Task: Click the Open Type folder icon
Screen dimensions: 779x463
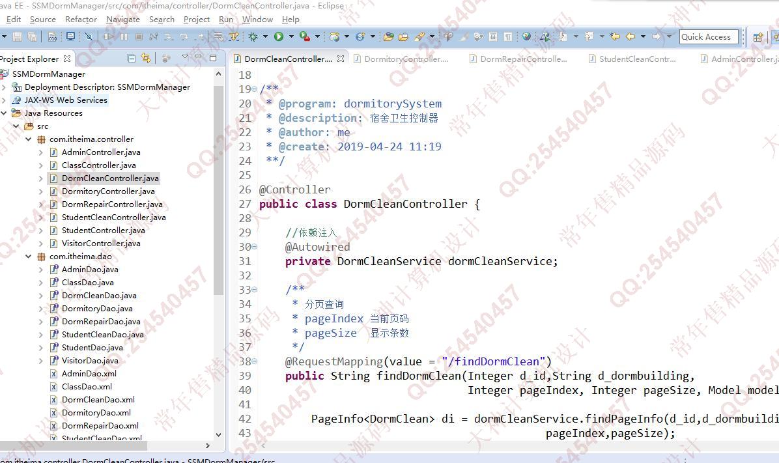Action: [388, 36]
